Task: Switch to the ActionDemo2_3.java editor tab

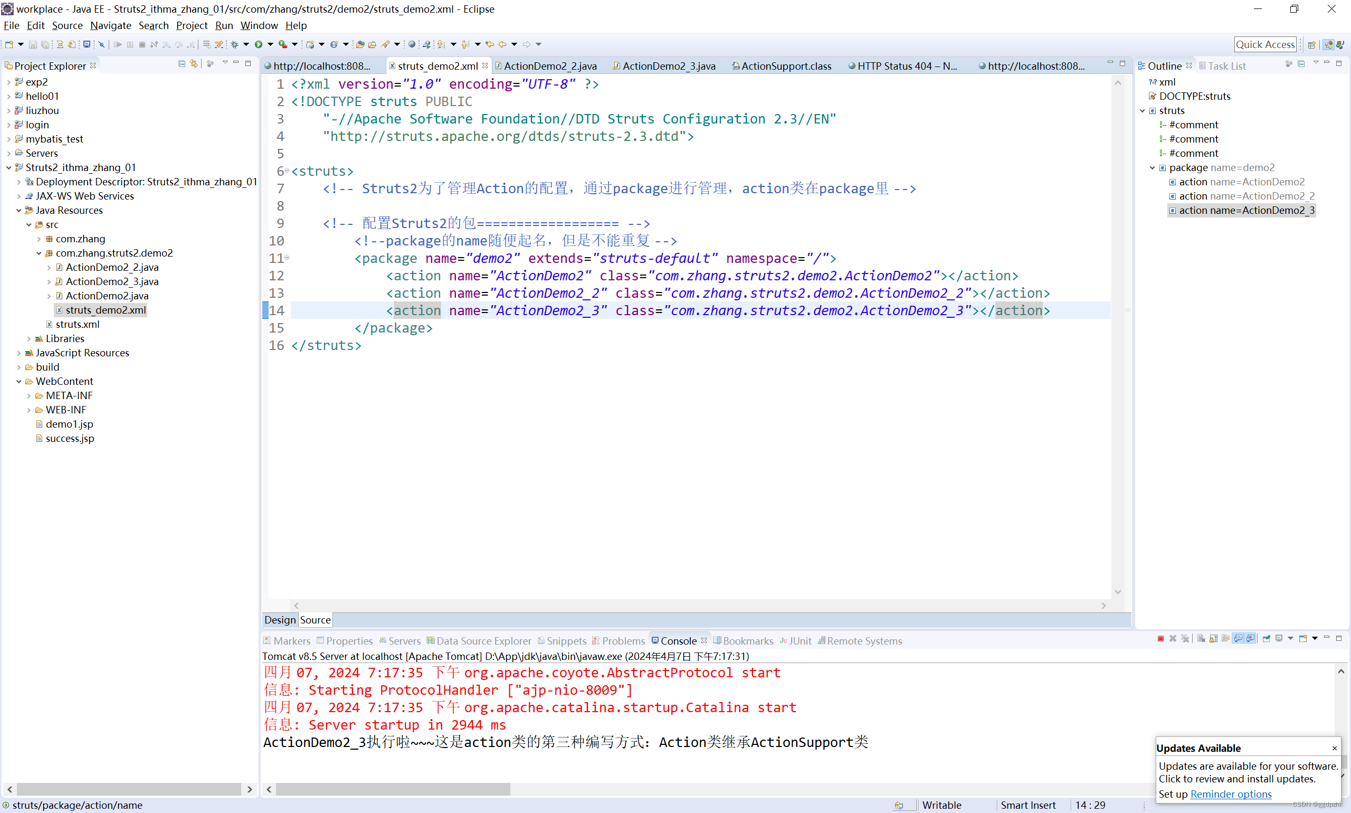Action: (x=664, y=66)
